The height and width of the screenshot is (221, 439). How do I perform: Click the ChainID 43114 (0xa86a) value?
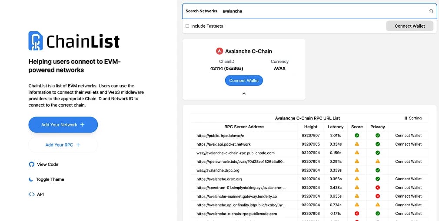[226, 68]
